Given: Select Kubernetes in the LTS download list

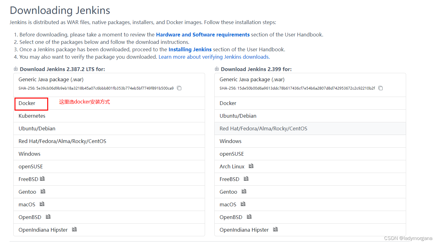Looking at the screenshot, I should coord(32,116).
